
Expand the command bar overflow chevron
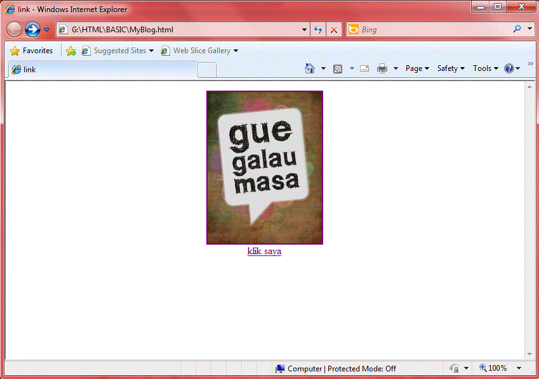(530, 64)
